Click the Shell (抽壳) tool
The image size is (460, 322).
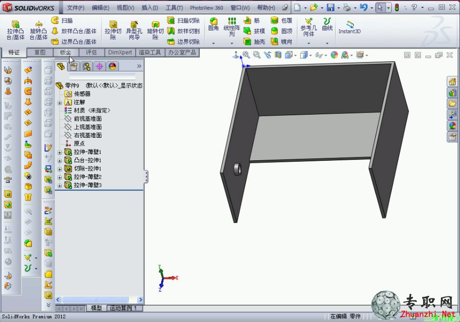tap(254, 42)
